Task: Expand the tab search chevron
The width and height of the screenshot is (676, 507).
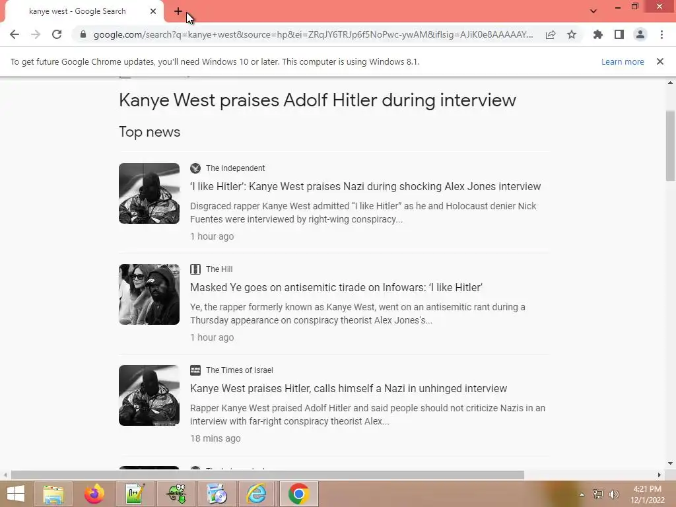Action: pyautogui.click(x=593, y=11)
